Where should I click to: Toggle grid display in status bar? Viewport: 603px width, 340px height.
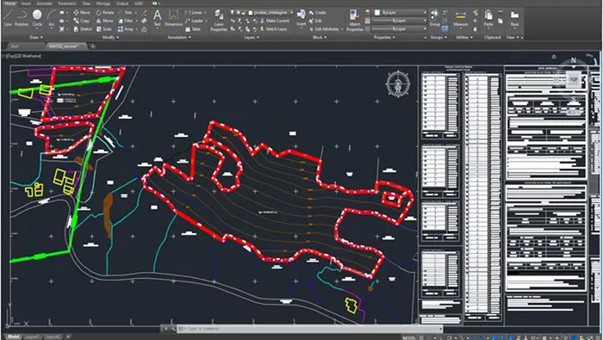click(x=422, y=337)
